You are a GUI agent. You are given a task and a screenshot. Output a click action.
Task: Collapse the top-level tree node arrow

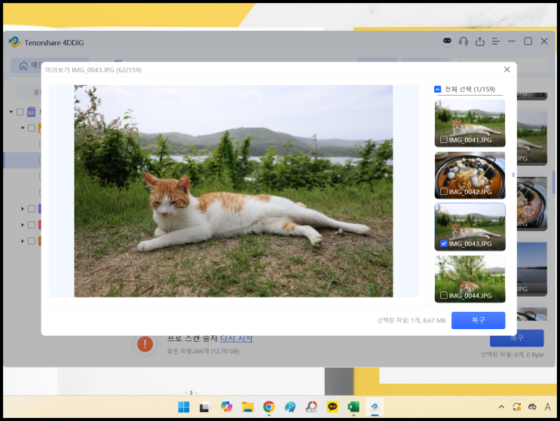[x=11, y=112]
